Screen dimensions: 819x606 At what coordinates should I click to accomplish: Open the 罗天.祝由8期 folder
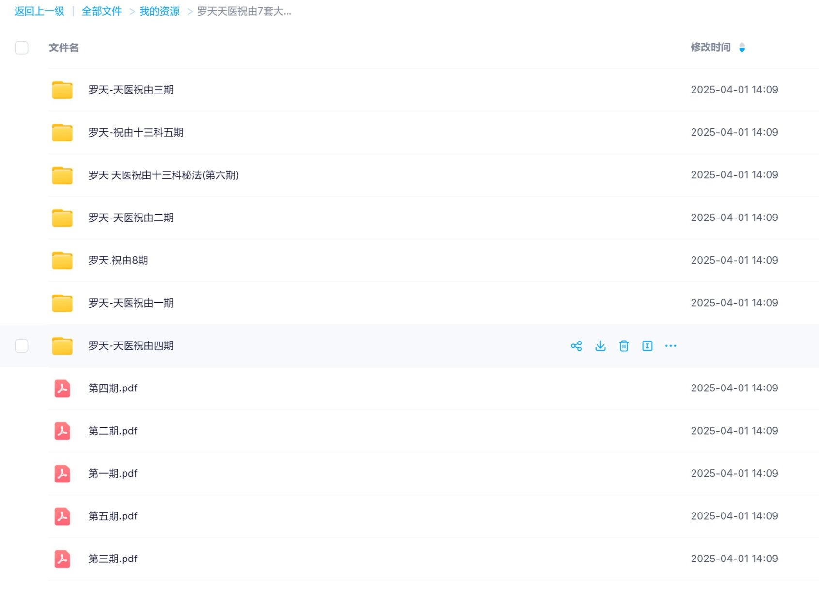point(119,260)
